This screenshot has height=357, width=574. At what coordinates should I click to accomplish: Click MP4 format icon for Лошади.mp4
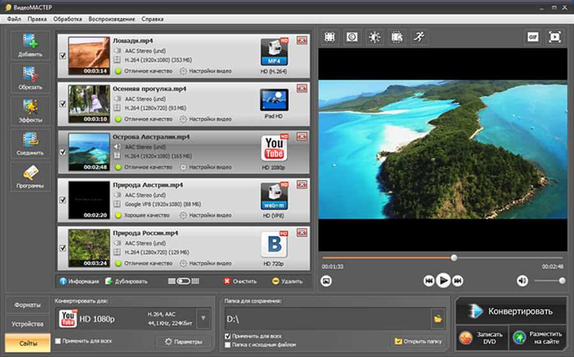coord(274,52)
